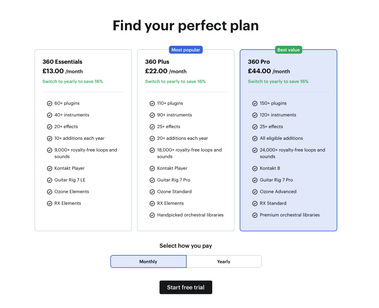Viewport: 379px width, 308px height.
Task: Switch to Yearly payment option
Action: (224, 261)
